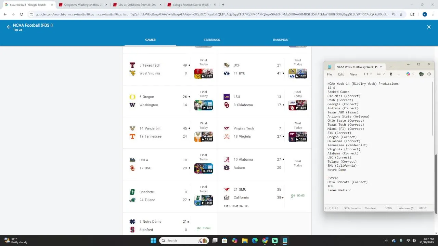The image size is (438, 246).
Task: Go back from NCAA Football panel
Action: (x=9, y=27)
